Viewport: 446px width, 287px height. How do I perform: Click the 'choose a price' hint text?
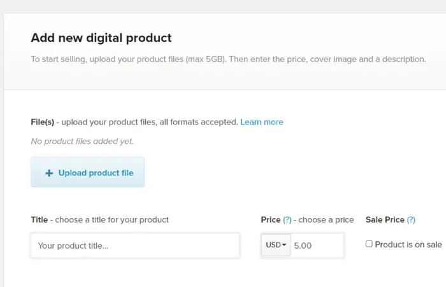326,220
